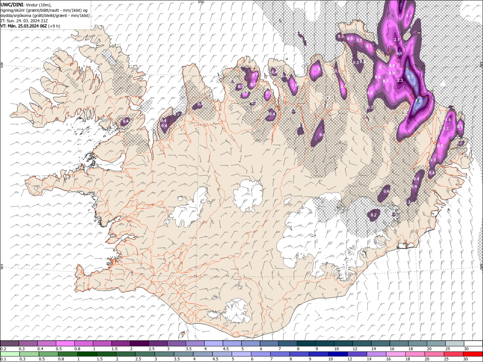
Task: Select the 30 bright red swatch in lower legend
Action: click(x=472, y=354)
